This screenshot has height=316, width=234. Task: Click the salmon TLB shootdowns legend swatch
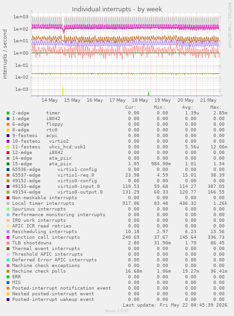click(8, 243)
